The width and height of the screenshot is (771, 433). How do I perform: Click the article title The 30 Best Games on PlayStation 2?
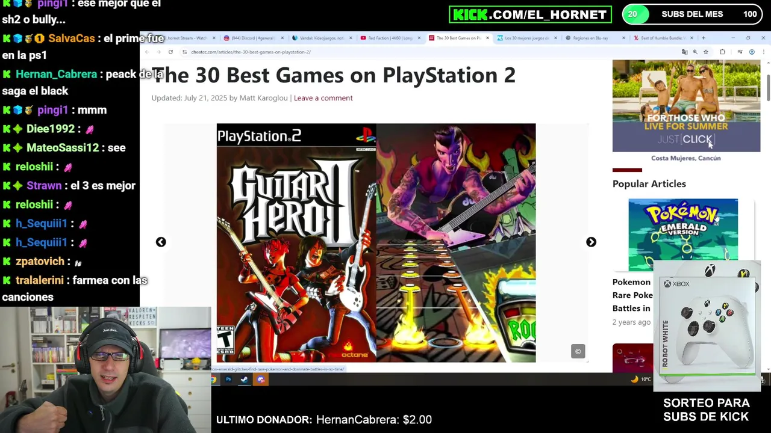(334, 75)
